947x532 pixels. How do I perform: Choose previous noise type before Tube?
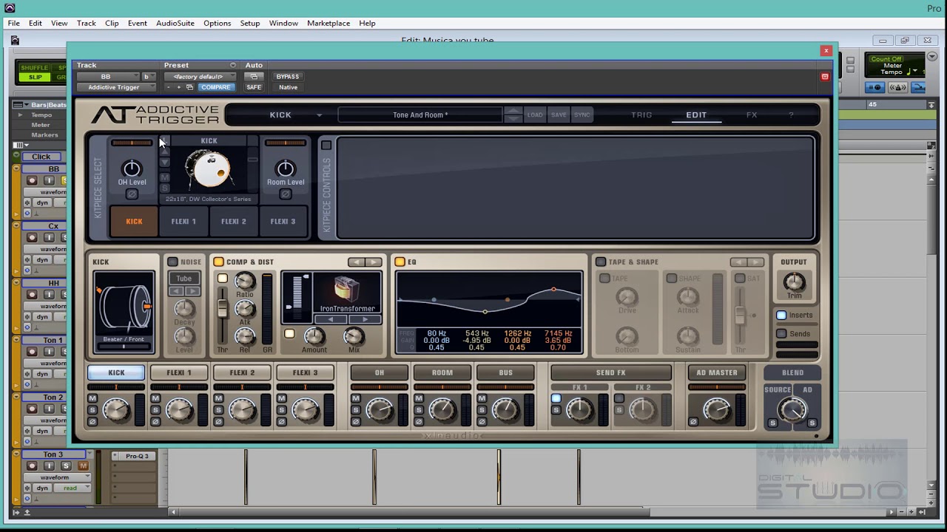tap(176, 291)
